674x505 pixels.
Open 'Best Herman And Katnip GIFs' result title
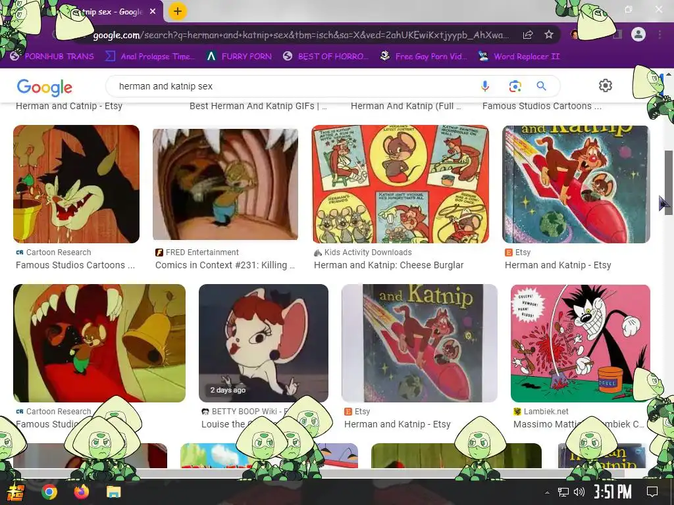(x=258, y=106)
